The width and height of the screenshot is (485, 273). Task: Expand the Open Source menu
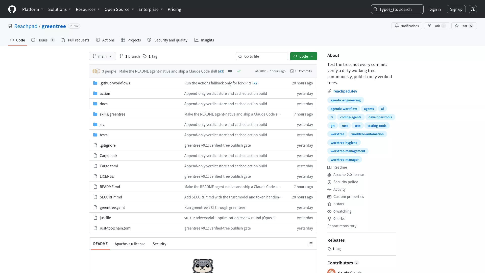pyautogui.click(x=119, y=9)
